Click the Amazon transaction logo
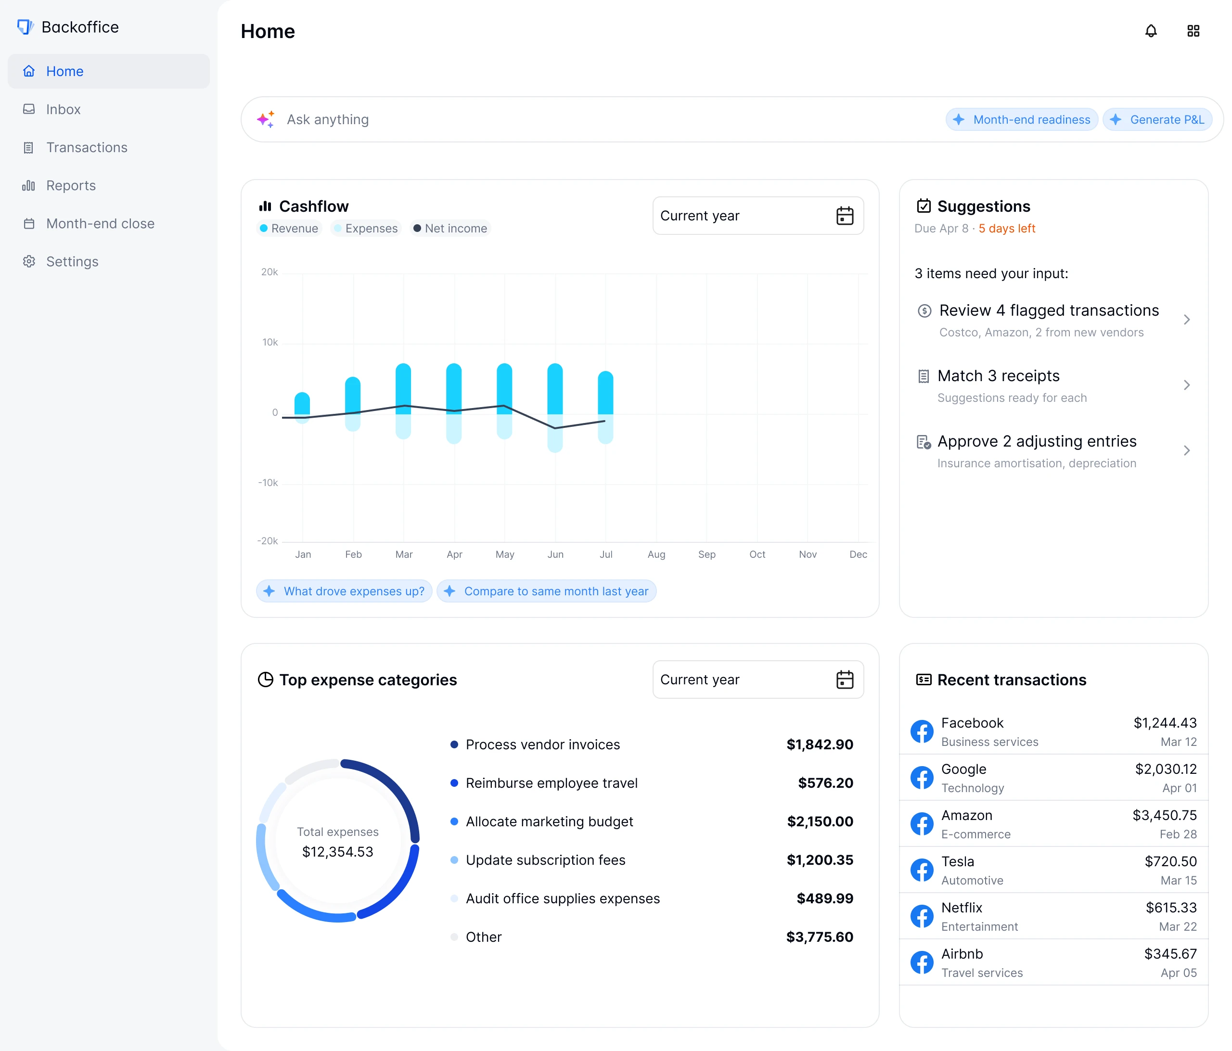The image size is (1232, 1051). click(922, 824)
